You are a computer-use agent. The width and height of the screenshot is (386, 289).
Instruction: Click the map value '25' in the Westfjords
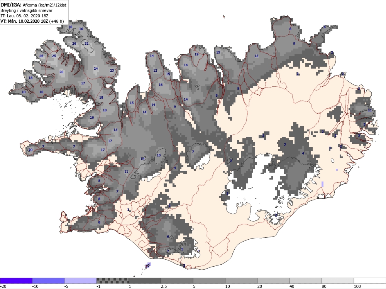point(54,56)
